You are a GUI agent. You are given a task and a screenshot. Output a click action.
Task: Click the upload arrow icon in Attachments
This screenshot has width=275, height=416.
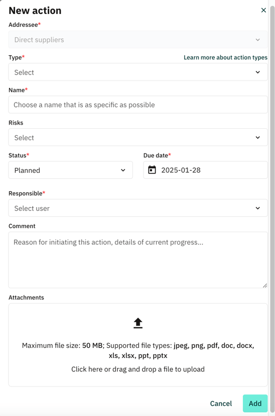138,323
